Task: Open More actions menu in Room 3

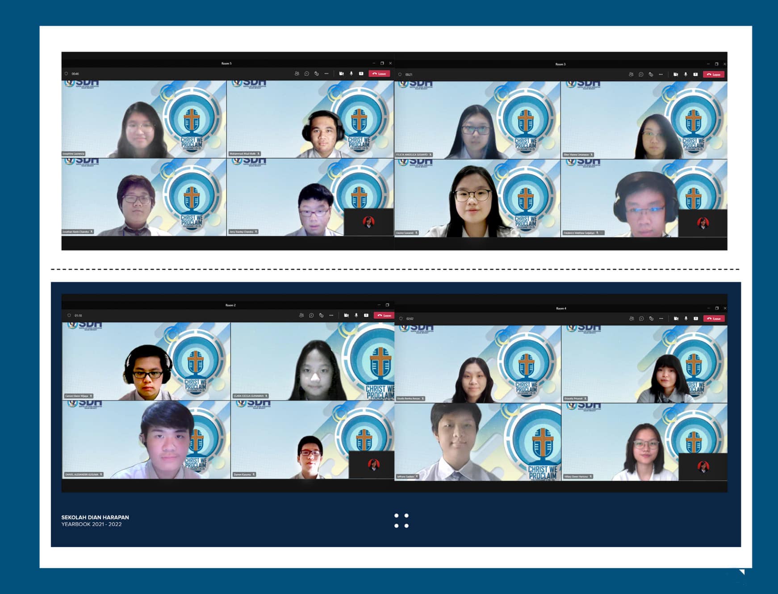Action: [x=661, y=75]
